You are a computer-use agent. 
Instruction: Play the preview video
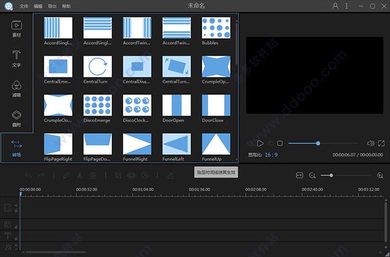pos(260,143)
